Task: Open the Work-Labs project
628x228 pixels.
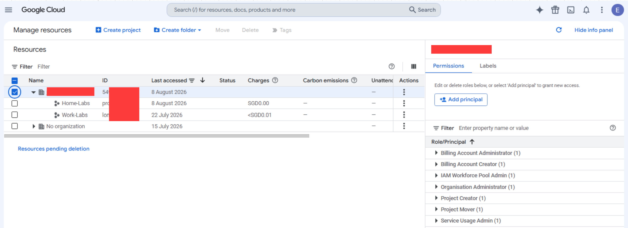Action: click(75, 115)
